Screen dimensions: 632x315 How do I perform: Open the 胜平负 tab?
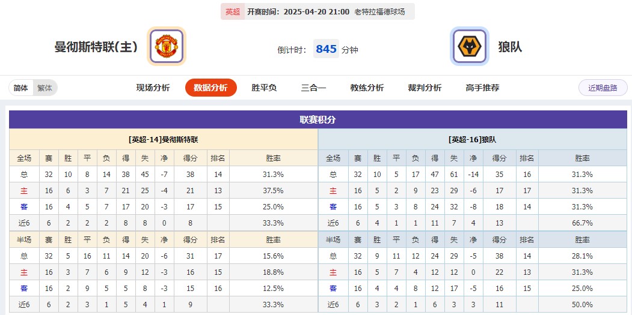pyautogui.click(x=264, y=88)
